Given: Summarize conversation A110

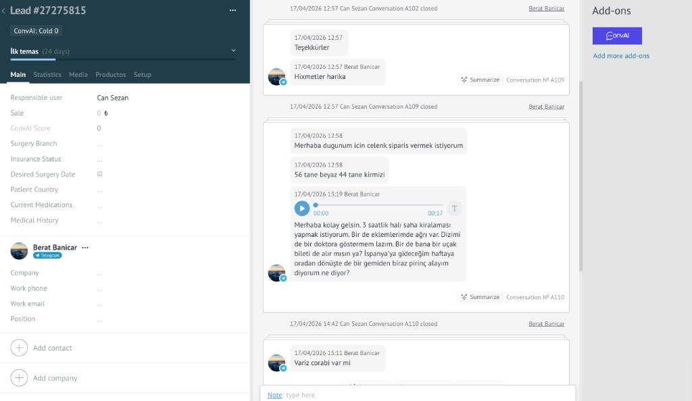Looking at the screenshot, I should pos(480,297).
